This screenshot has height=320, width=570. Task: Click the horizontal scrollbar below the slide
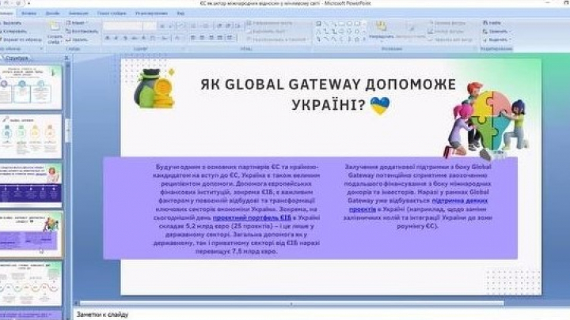coord(291,303)
